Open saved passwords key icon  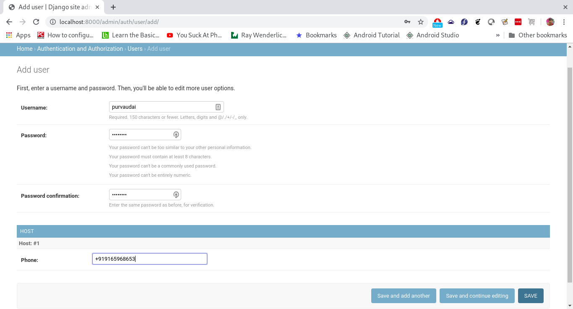click(x=407, y=22)
